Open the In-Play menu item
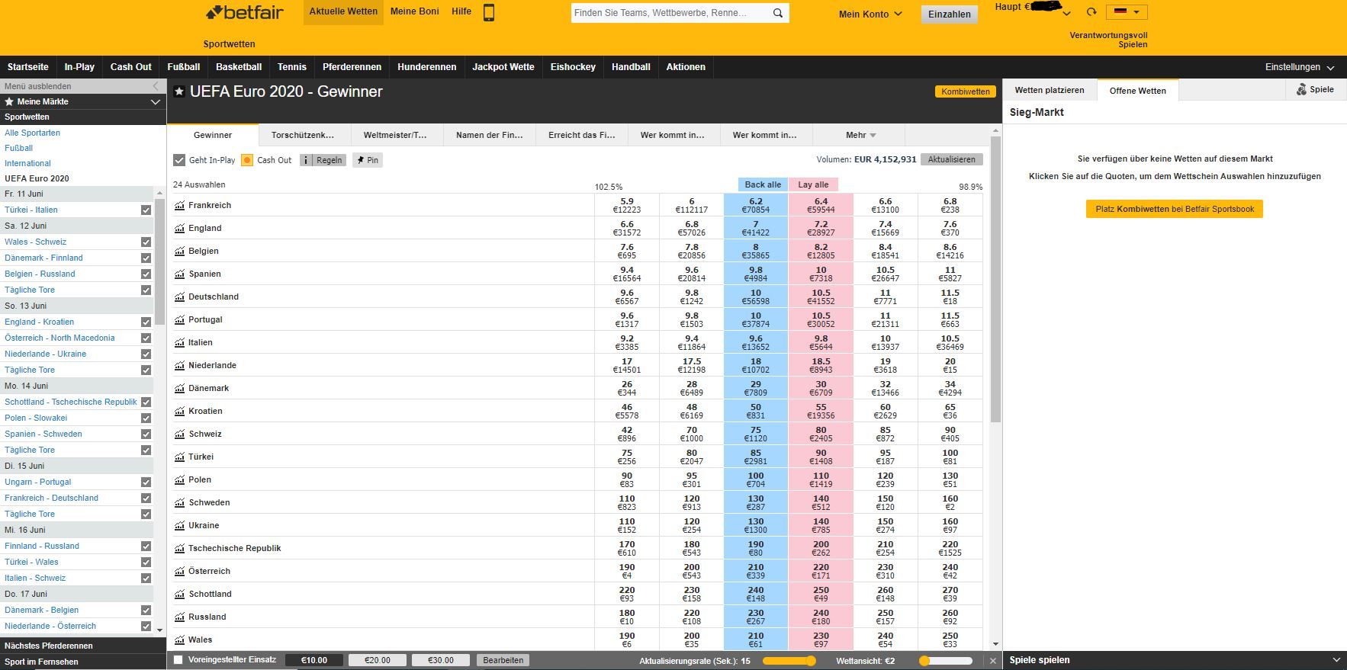 pyautogui.click(x=79, y=67)
